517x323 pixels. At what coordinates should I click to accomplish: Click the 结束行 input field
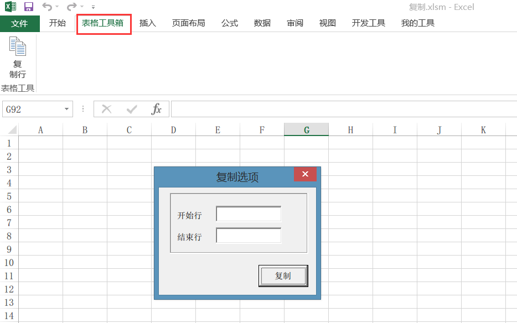tap(249, 236)
